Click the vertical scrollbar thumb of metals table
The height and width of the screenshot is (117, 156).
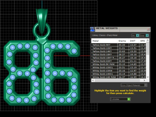coord(148,48)
